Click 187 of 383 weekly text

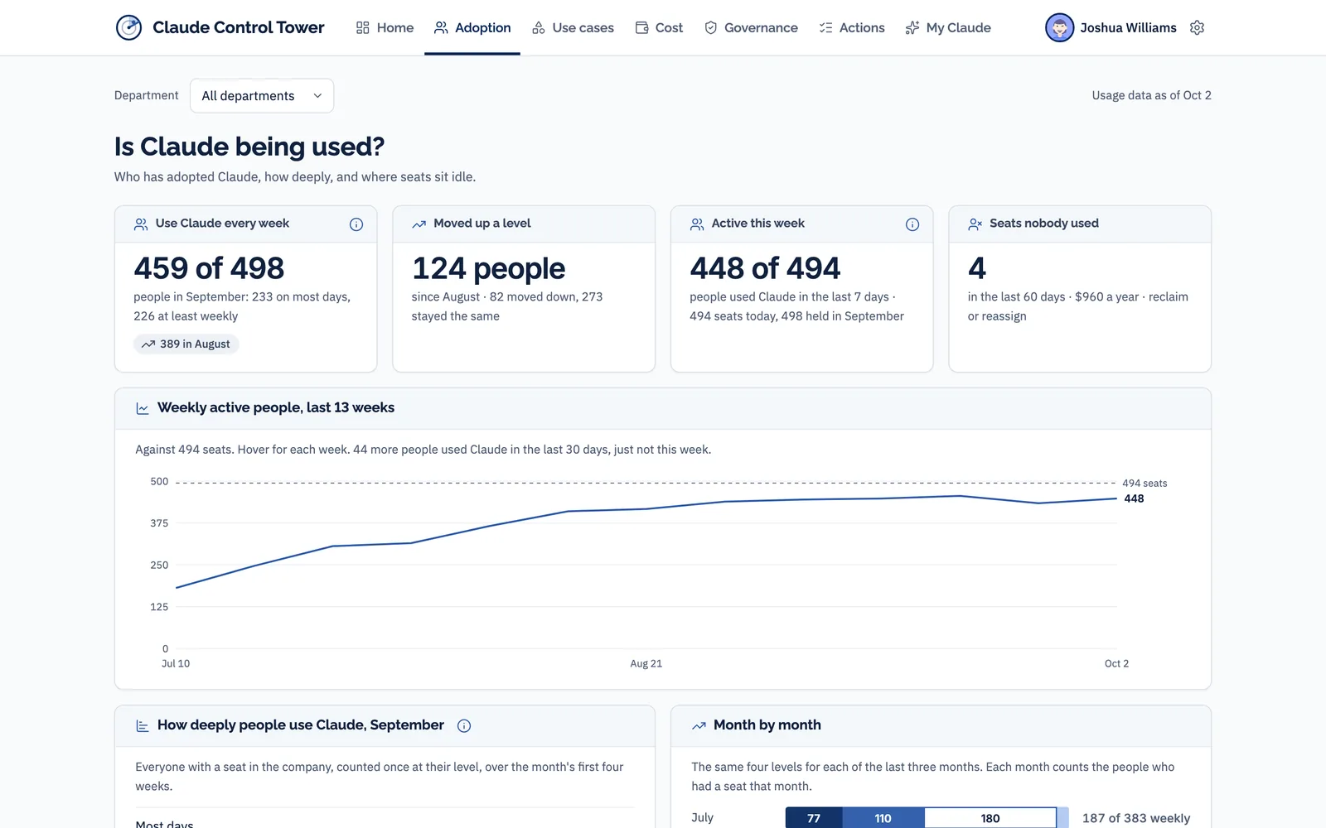pyautogui.click(x=1136, y=818)
